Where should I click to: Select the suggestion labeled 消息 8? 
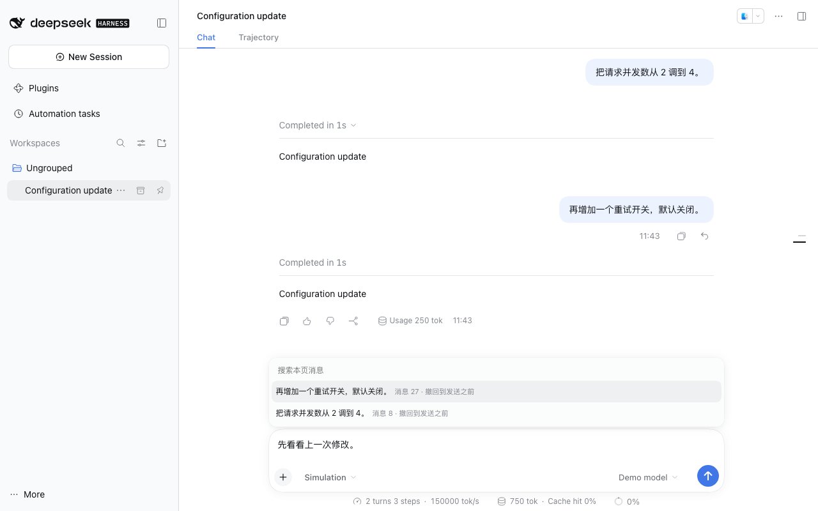point(497,413)
